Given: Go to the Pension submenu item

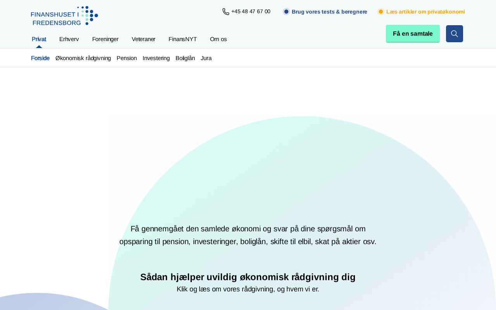Looking at the screenshot, I should pos(127,58).
